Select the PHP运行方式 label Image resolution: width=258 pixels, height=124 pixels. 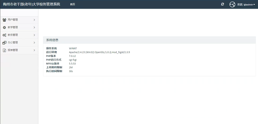point(54,60)
